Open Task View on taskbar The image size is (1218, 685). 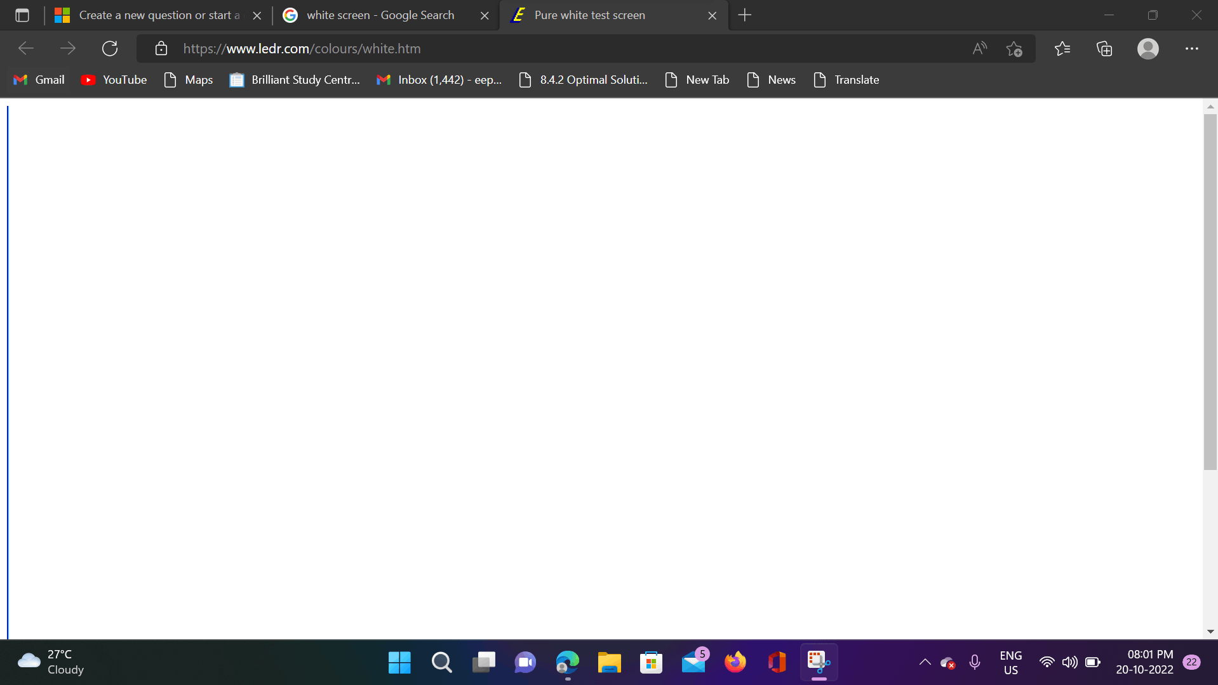coord(483,663)
